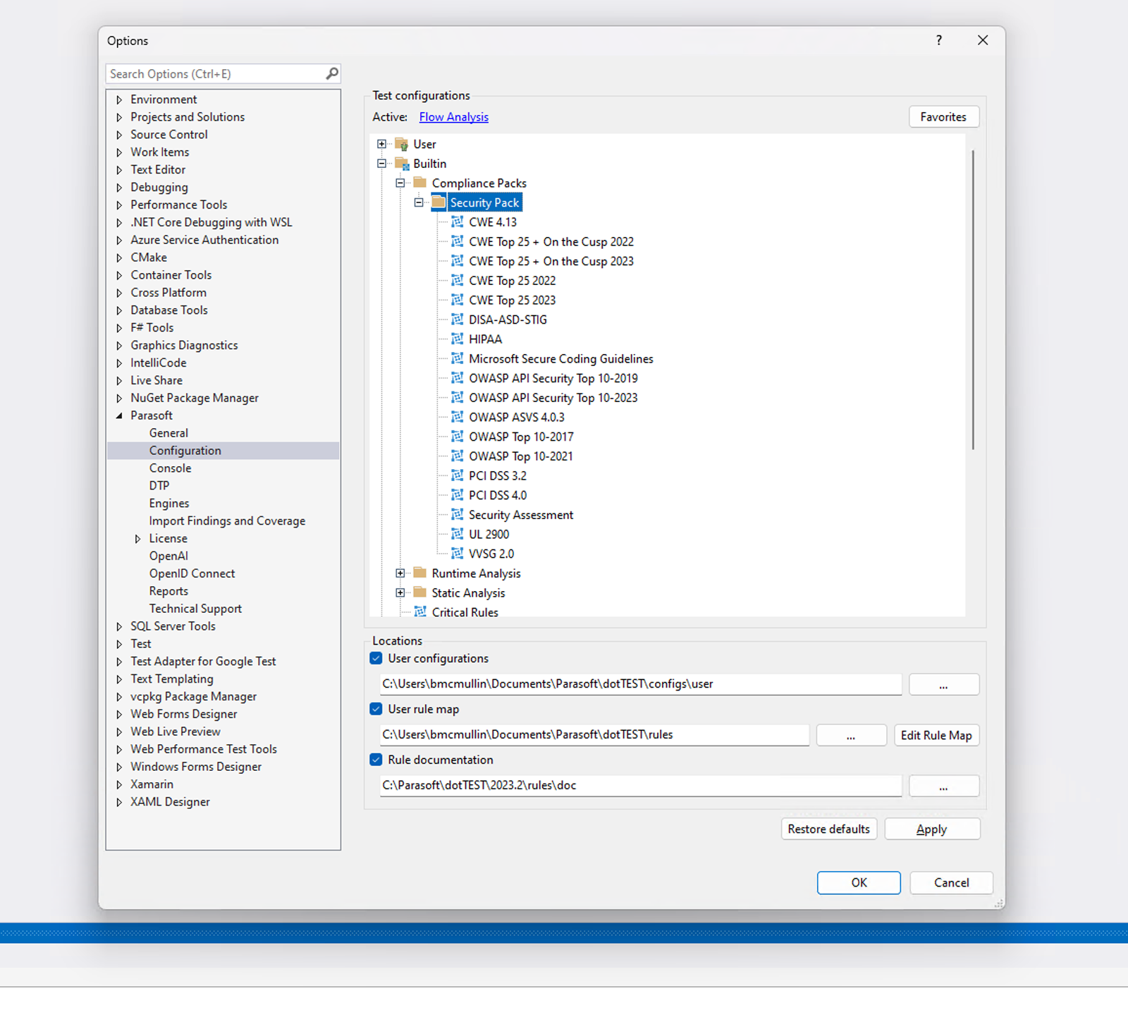Click the icon for OWASP API Security Top 10-2023
The image size is (1128, 1010).
(458, 398)
